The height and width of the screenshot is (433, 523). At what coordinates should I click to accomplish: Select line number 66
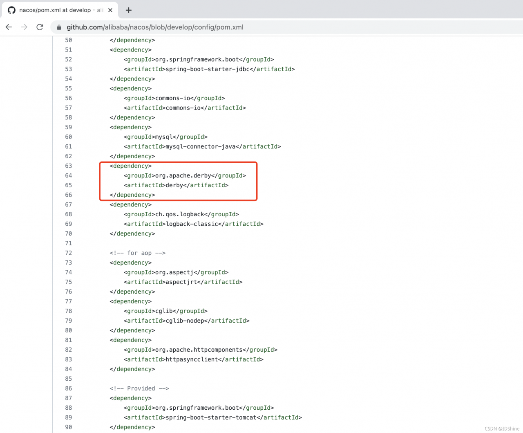click(x=68, y=195)
